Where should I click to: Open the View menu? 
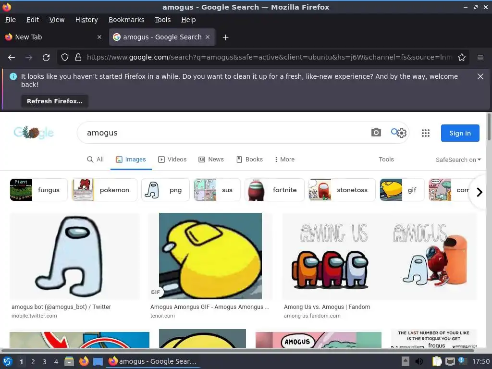[x=57, y=20]
